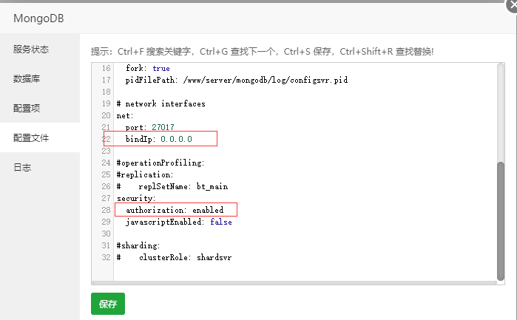Click line number 30 in the gutter
This screenshot has height=320, width=517.
tap(106, 234)
